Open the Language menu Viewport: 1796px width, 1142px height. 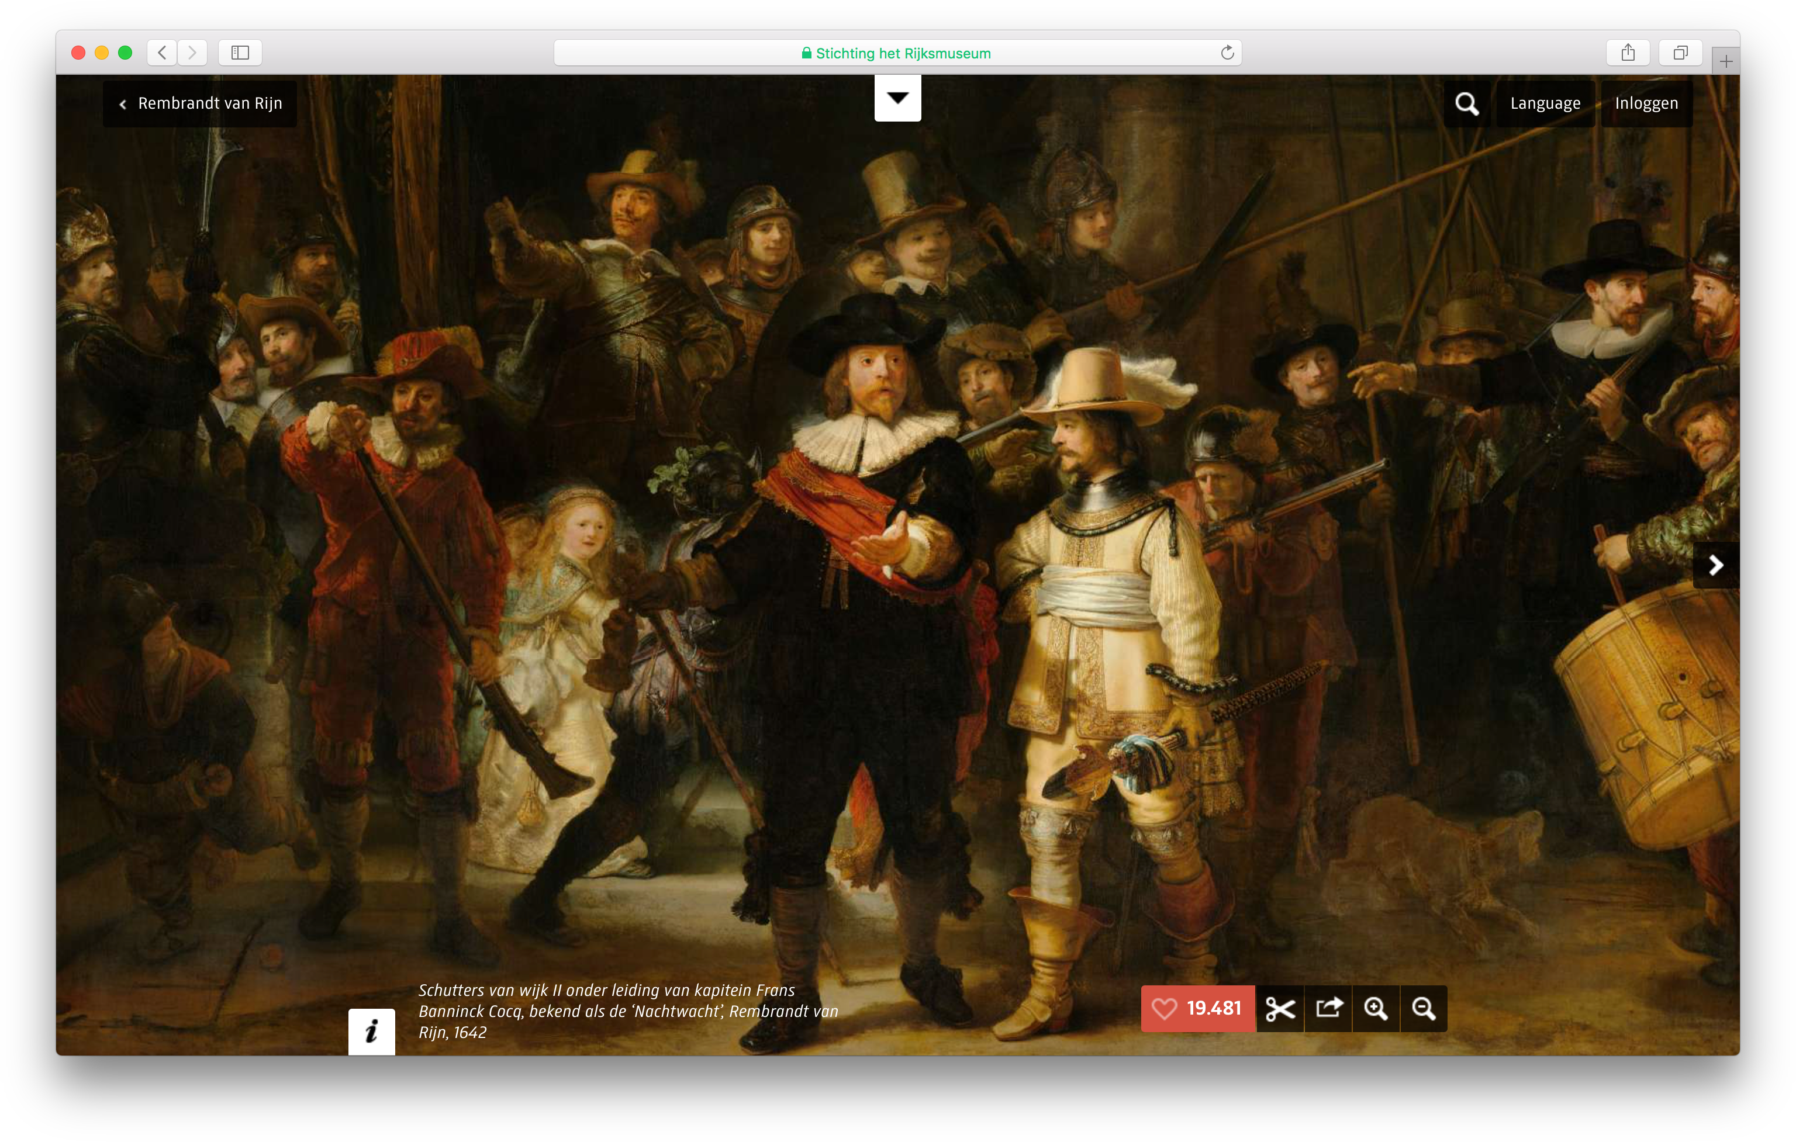pos(1545,103)
